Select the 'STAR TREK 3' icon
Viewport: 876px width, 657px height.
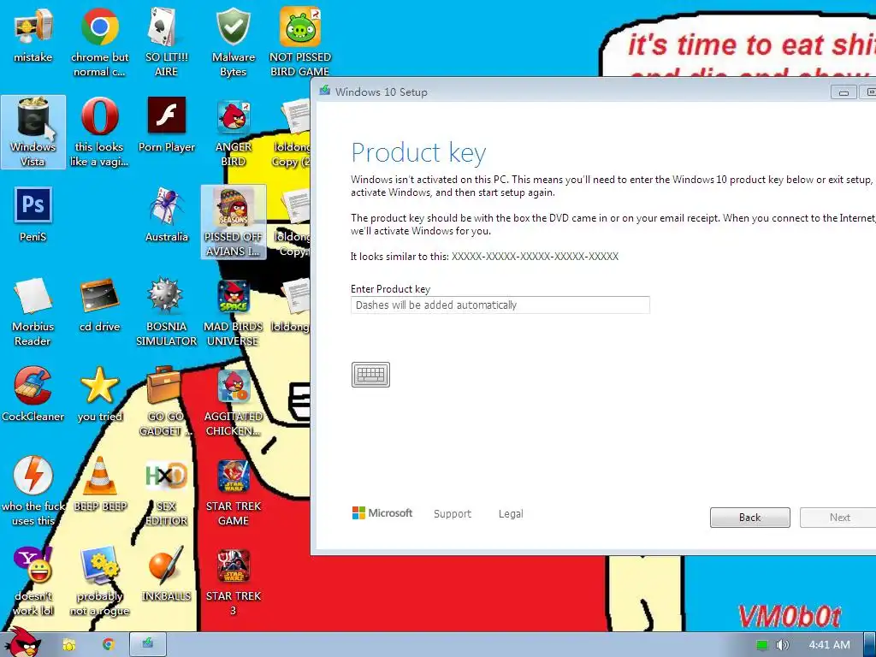(x=233, y=581)
